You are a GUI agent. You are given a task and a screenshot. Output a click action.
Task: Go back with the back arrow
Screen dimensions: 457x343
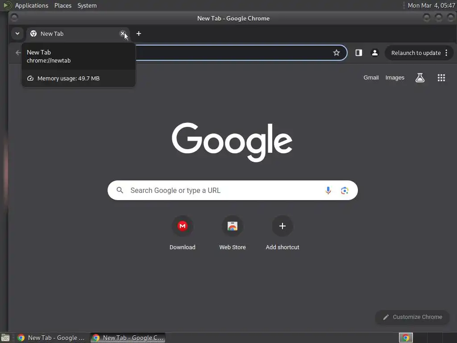point(18,53)
